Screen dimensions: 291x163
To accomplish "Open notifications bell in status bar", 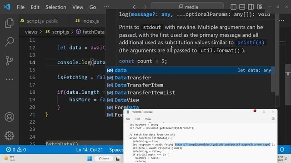I will click(x=282, y=149).
